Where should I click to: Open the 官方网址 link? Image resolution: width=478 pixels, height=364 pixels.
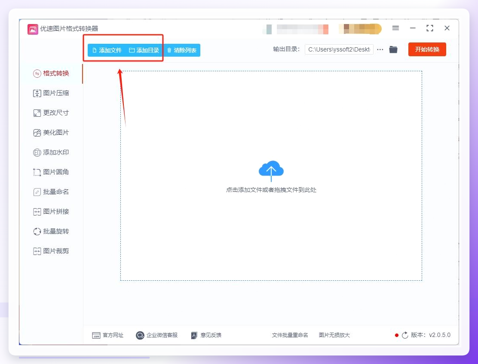pyautogui.click(x=107, y=335)
